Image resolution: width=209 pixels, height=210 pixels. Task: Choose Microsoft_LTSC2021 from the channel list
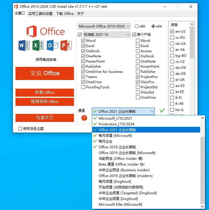click(146, 118)
